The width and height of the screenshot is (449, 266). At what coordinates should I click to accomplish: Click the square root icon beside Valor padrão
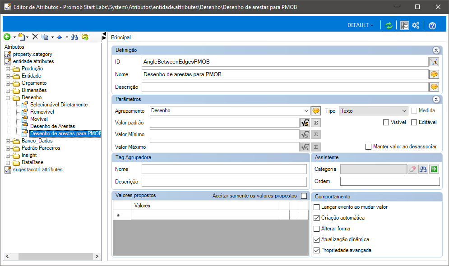click(x=305, y=123)
